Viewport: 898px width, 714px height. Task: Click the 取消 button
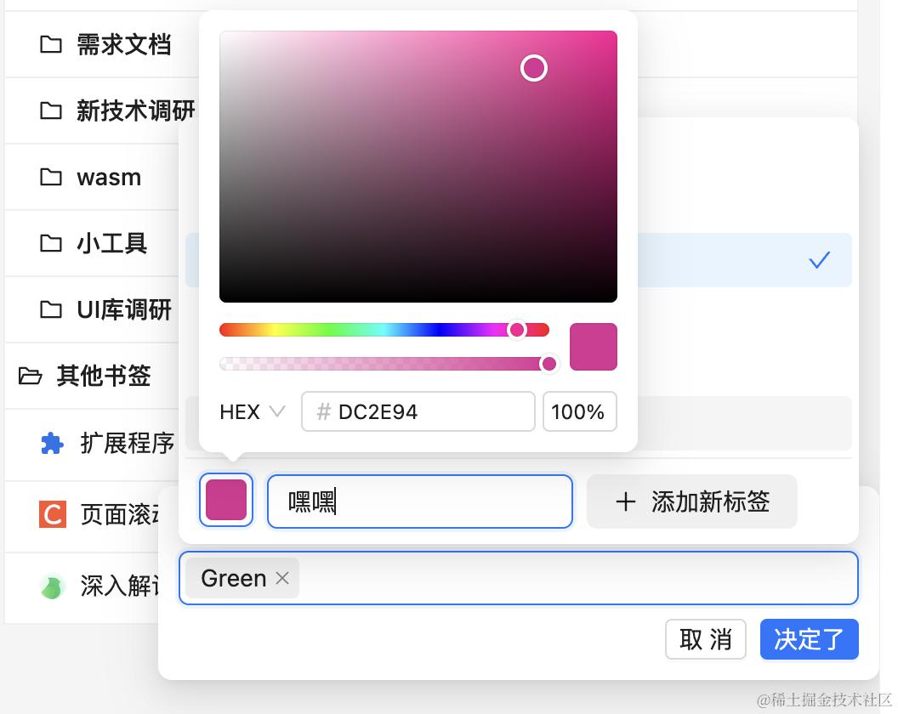705,639
